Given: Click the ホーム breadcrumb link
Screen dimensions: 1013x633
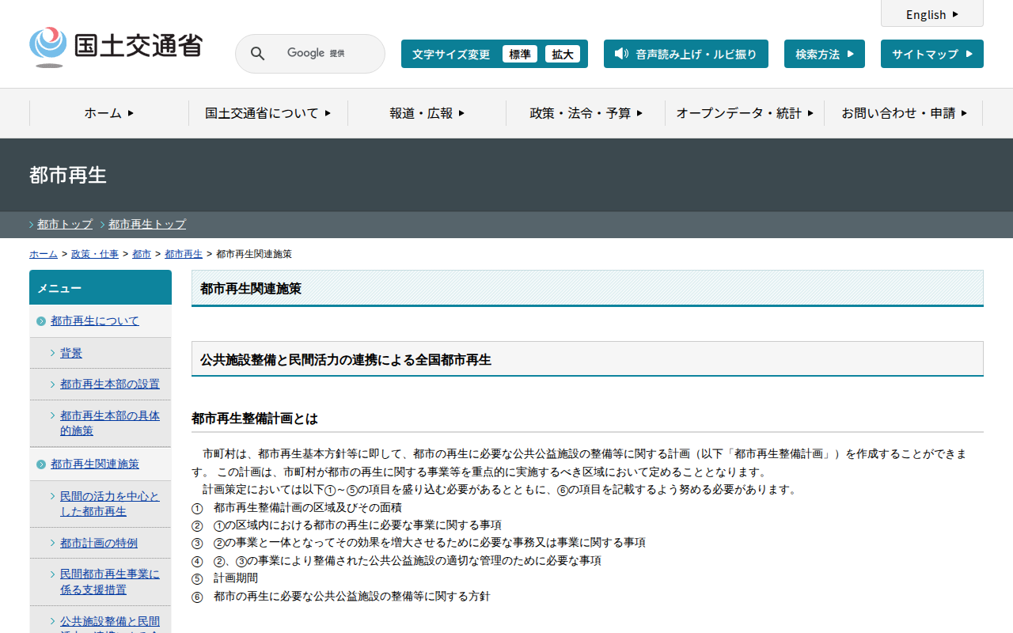Looking at the screenshot, I should 44,254.
